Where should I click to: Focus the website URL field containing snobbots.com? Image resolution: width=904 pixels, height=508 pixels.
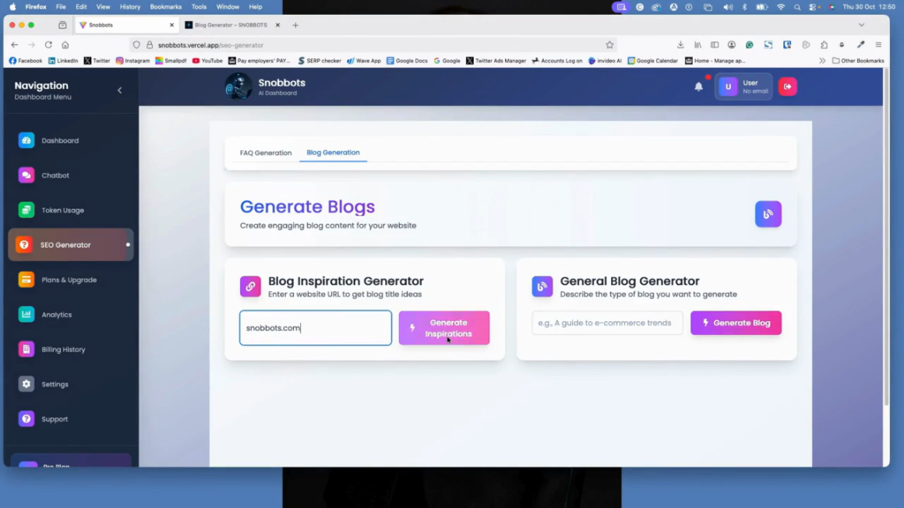(316, 328)
